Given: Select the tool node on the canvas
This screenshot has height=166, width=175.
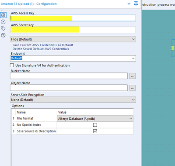Looking at the screenshot, I should (173, 48).
